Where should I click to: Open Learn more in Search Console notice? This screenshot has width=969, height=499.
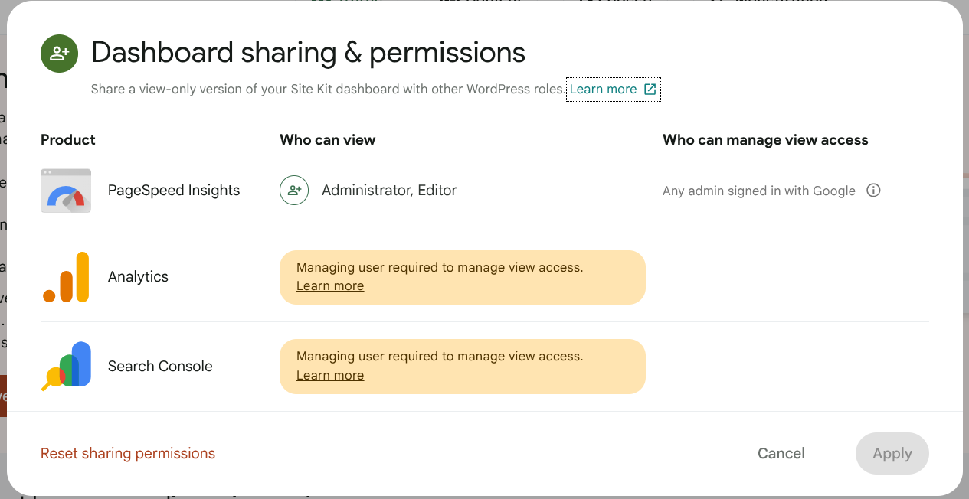(x=330, y=376)
